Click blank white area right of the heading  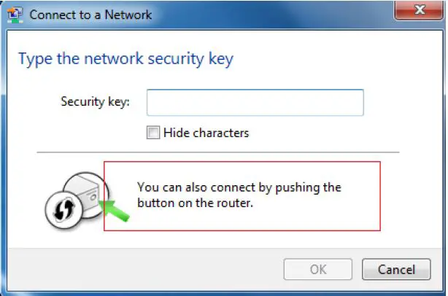pos(336,59)
